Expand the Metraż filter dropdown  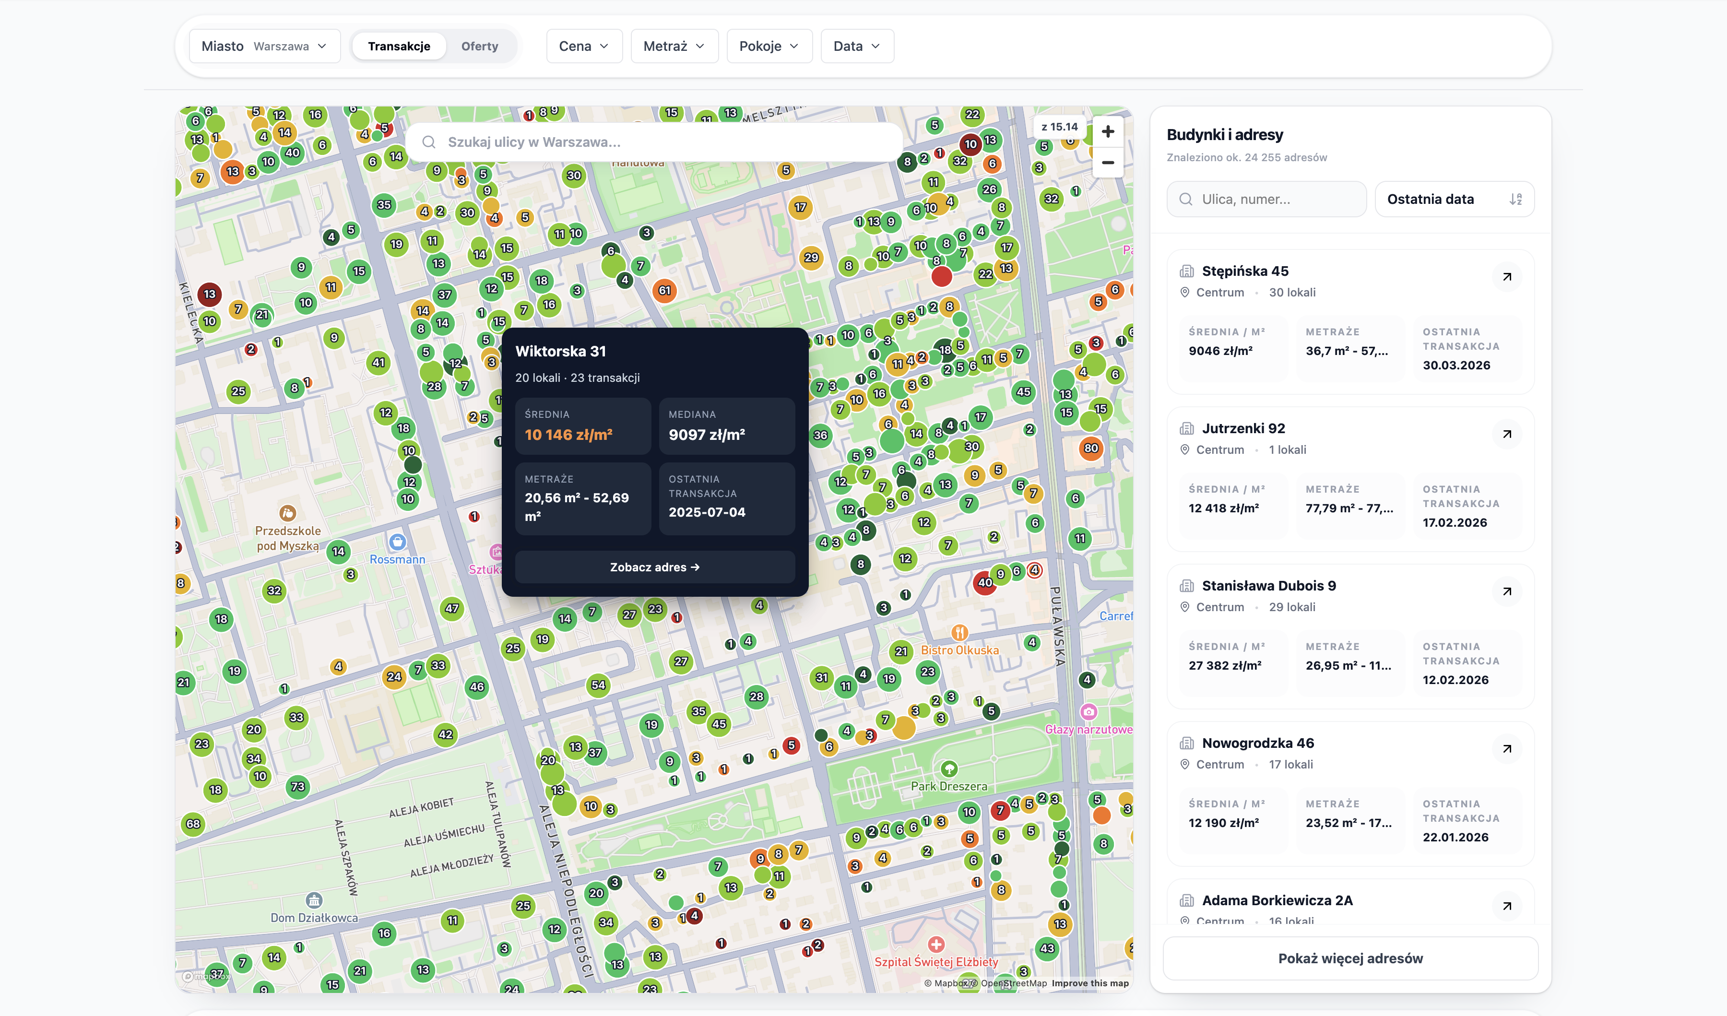pyautogui.click(x=674, y=46)
